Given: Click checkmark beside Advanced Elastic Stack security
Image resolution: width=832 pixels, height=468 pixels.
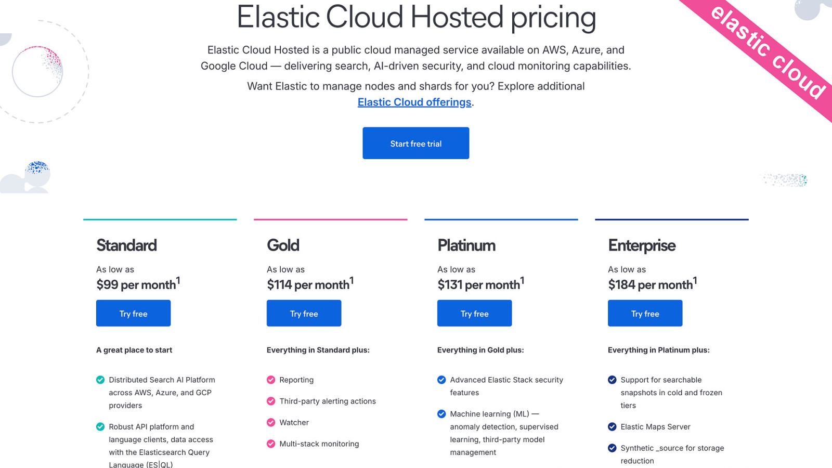Looking at the screenshot, I should [x=441, y=380].
